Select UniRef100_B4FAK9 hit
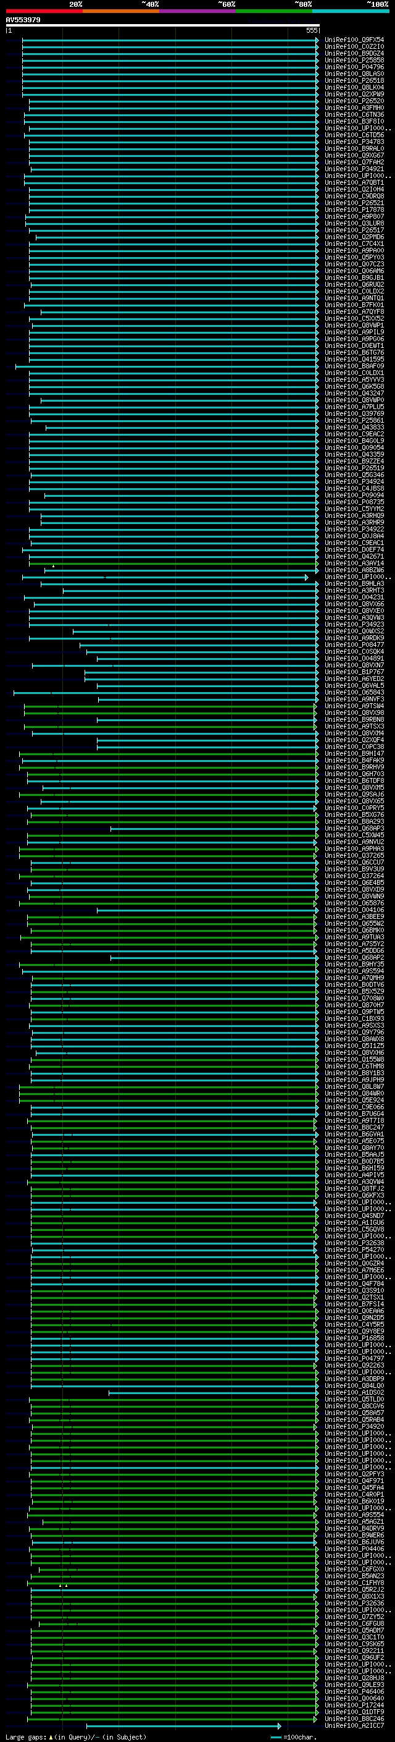 click(x=354, y=760)
